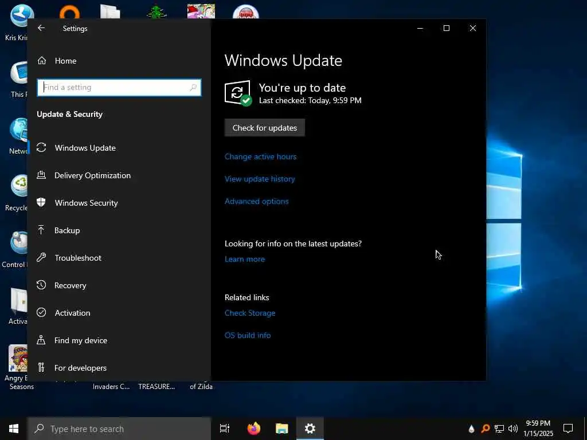
Task: Maximize the Settings window
Action: pyautogui.click(x=446, y=28)
